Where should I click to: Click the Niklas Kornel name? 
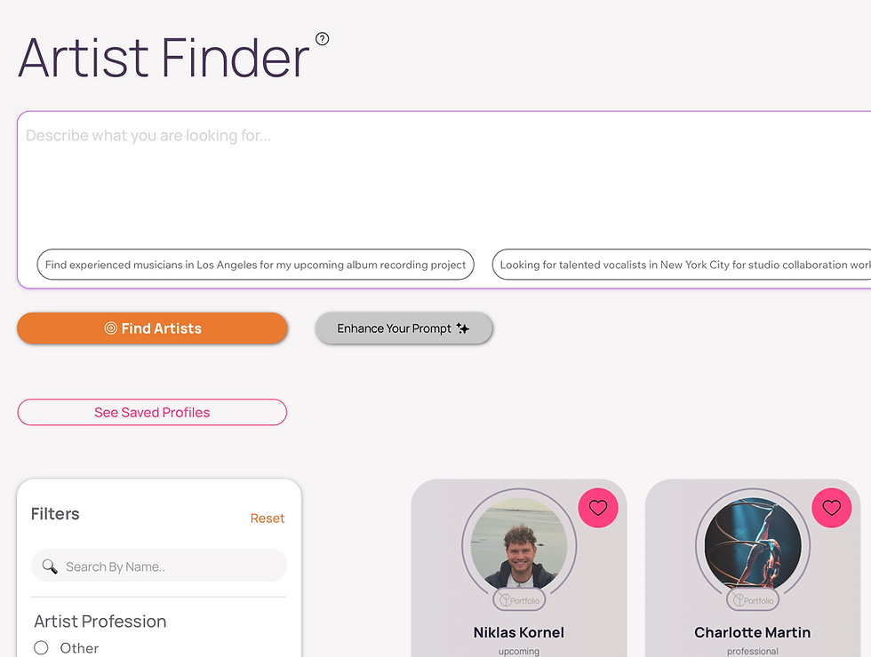[519, 632]
